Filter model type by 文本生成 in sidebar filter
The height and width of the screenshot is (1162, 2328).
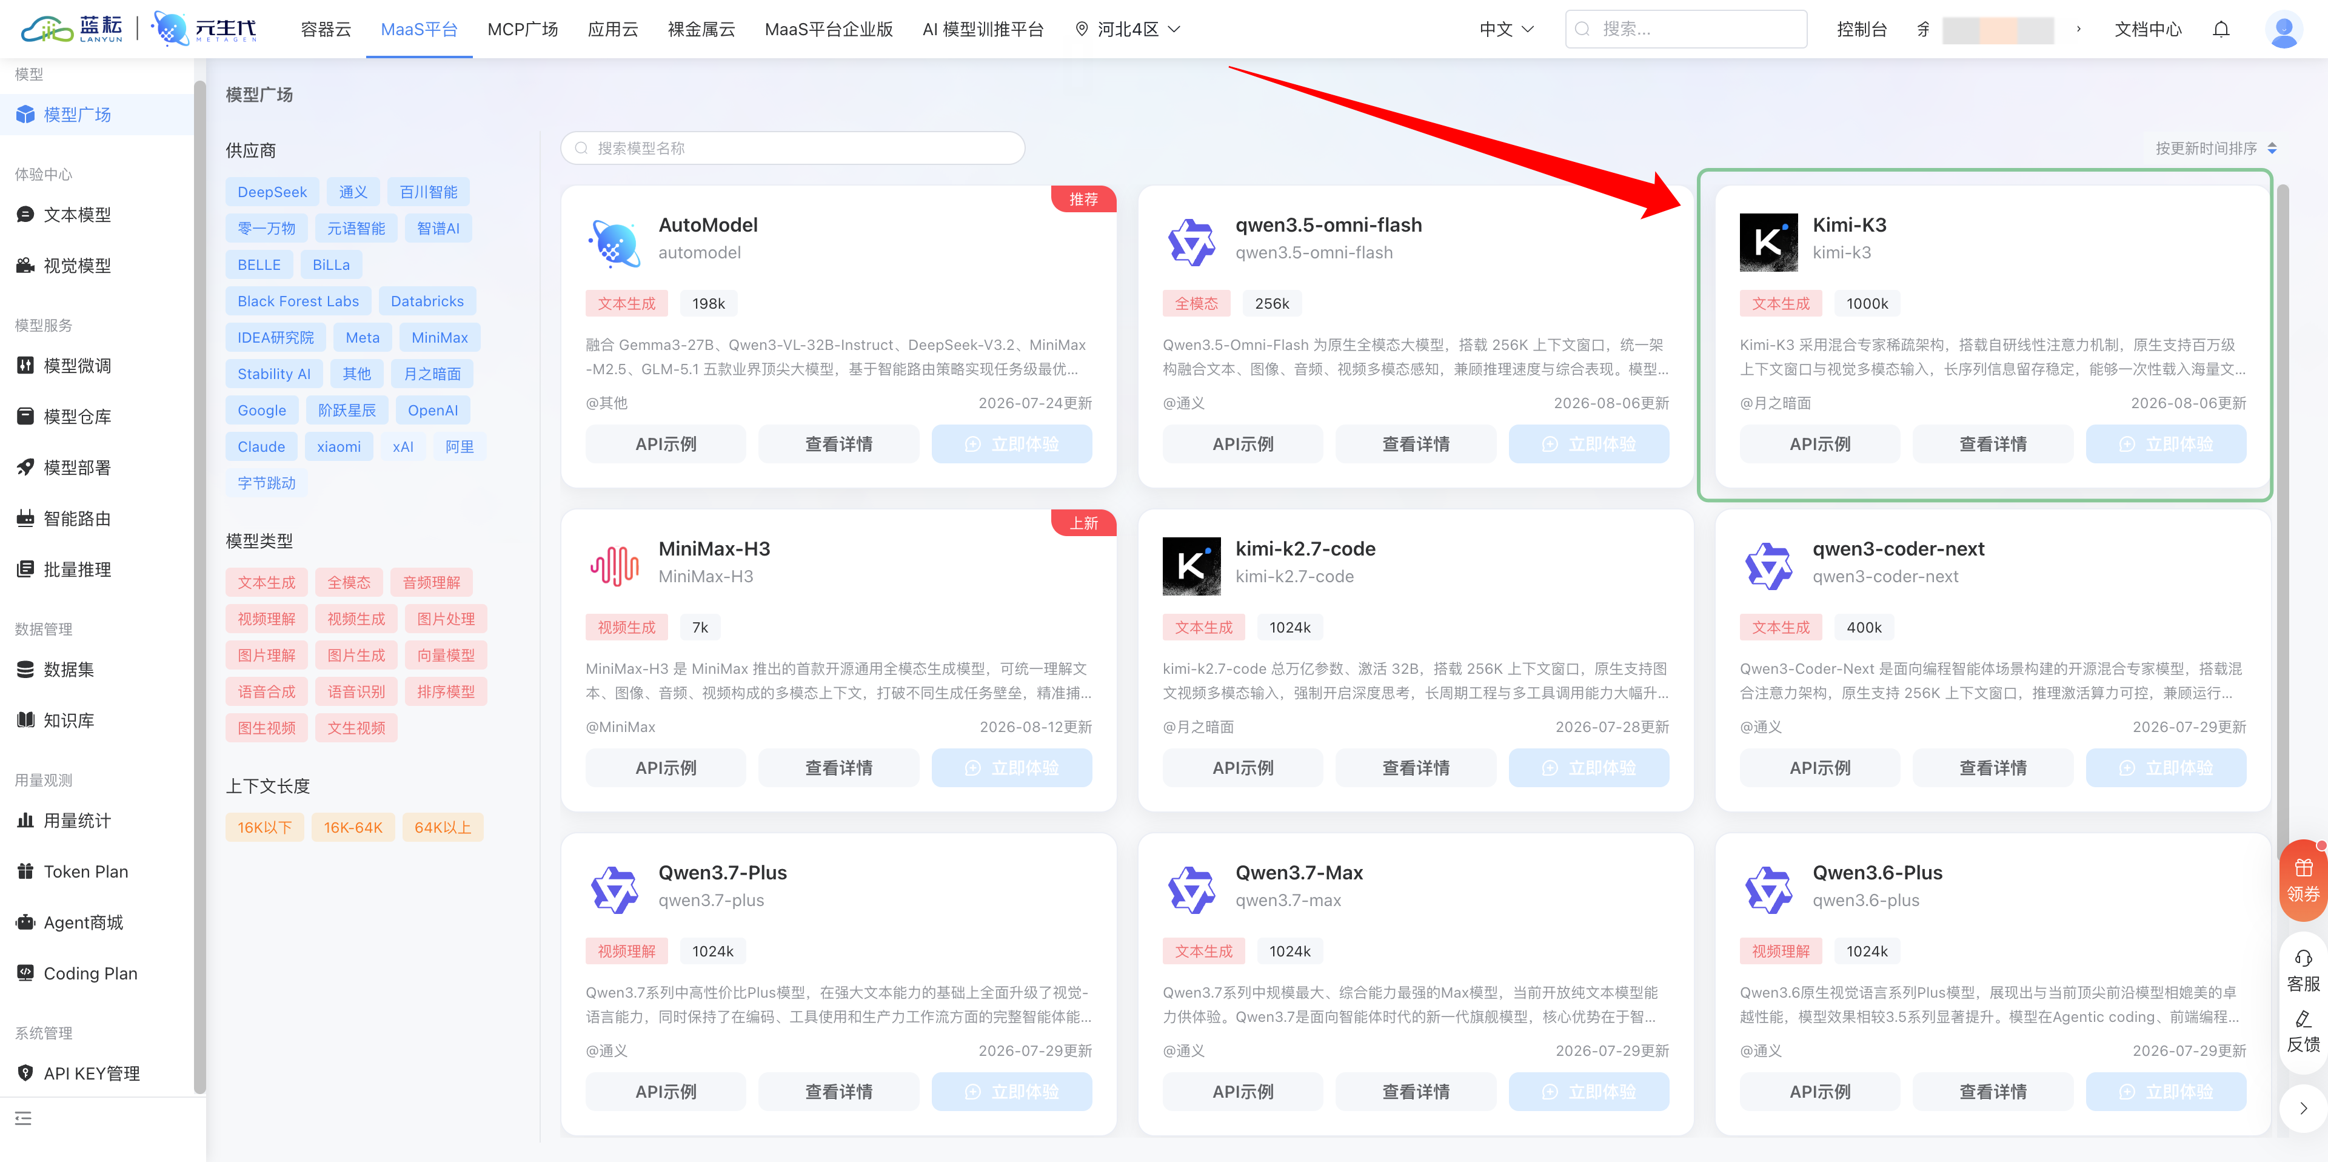click(x=267, y=582)
